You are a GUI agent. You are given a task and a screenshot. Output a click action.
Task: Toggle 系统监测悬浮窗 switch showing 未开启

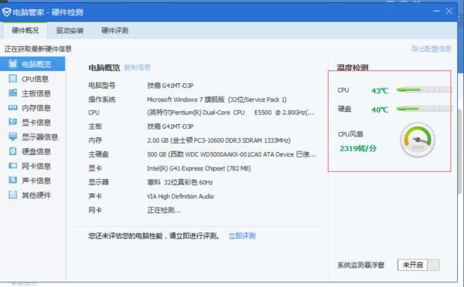tap(418, 265)
